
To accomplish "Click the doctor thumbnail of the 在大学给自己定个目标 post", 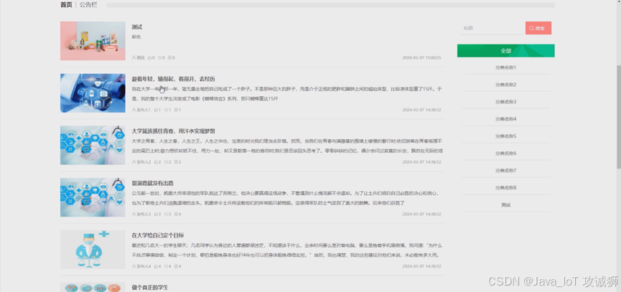I will 93,250.
